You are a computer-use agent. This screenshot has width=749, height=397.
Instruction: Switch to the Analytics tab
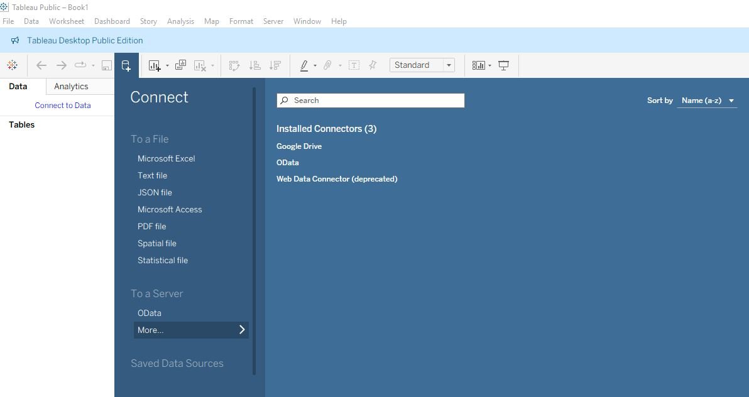pos(71,87)
